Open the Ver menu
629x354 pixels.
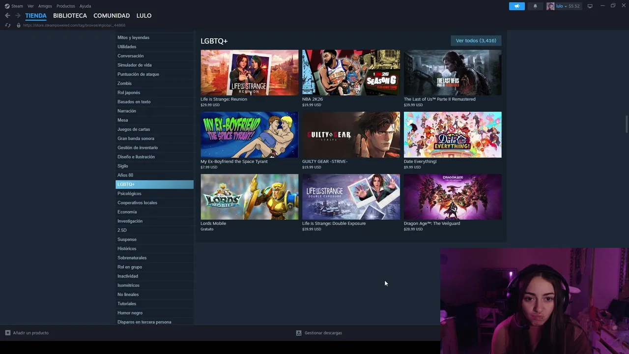(30, 6)
